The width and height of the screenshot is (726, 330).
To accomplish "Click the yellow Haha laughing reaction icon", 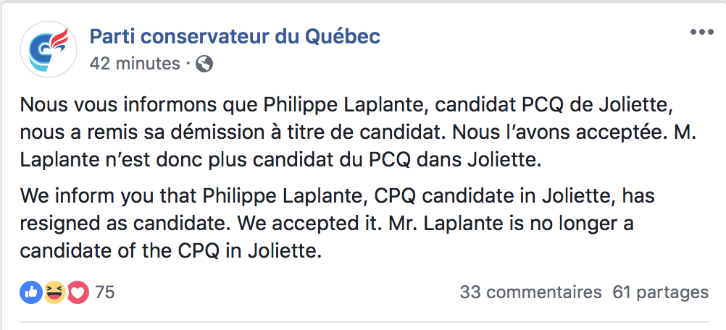I will [x=54, y=292].
